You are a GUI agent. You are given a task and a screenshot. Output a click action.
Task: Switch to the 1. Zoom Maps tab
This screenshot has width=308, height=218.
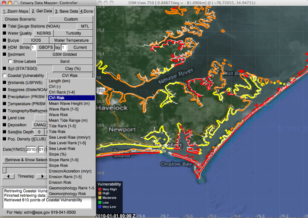click(x=14, y=11)
